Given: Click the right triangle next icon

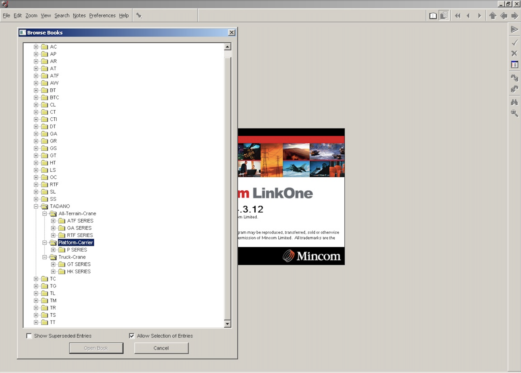Looking at the screenshot, I should tap(479, 16).
